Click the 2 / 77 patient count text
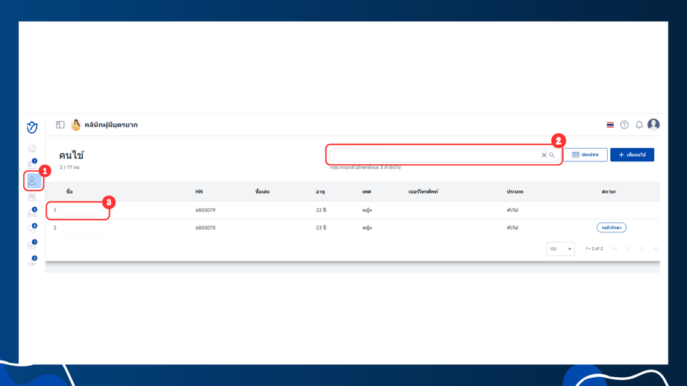This screenshot has width=687, height=386. coord(69,167)
